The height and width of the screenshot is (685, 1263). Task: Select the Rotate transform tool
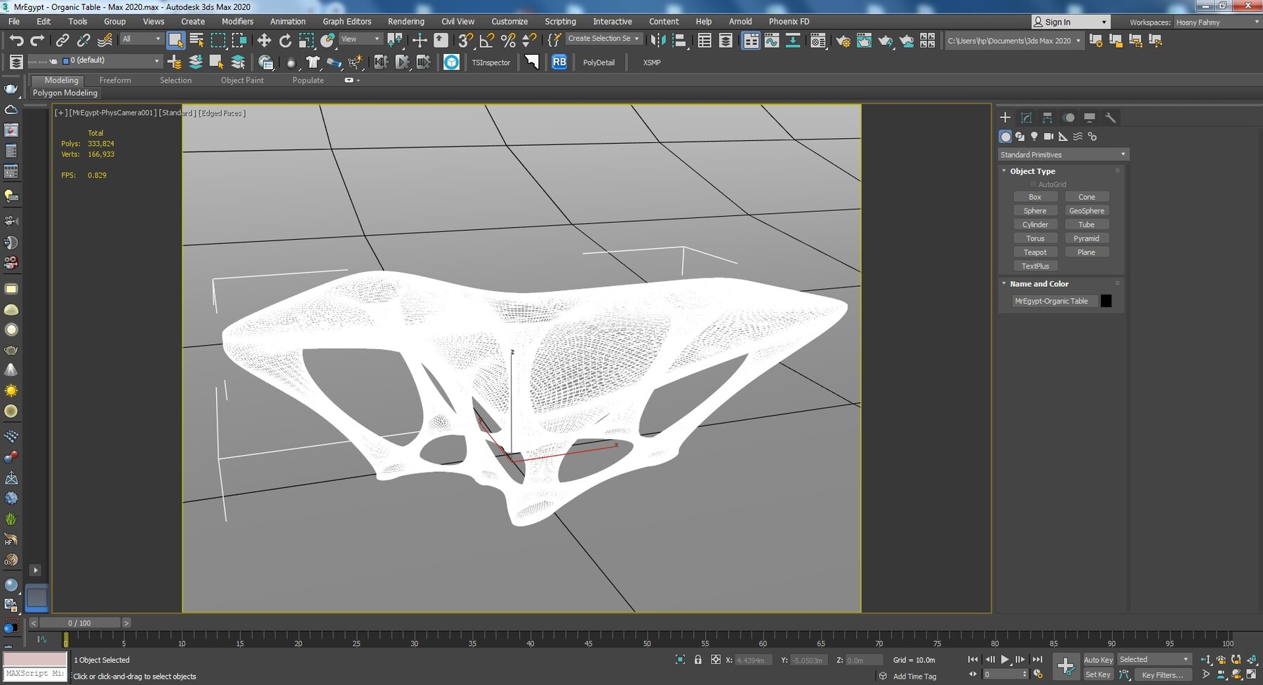tap(285, 41)
